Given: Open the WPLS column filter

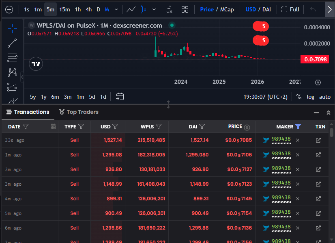Looking at the screenshot, I should (x=159, y=126).
